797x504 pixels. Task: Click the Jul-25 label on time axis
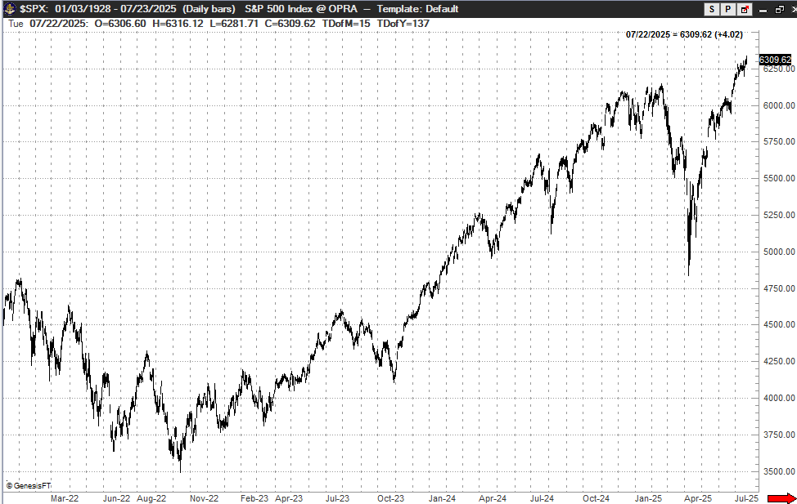tap(745, 497)
